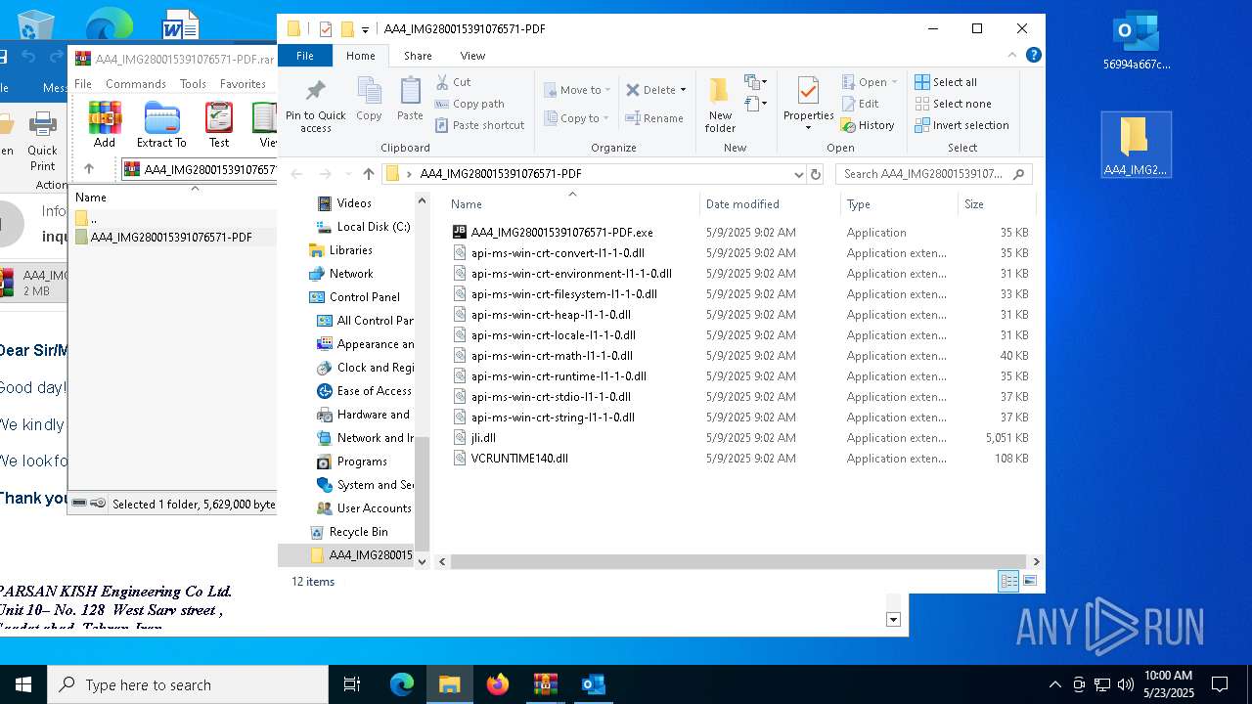Click navigation pane vertical scrollbar
This screenshot has width=1252, height=704.
point(423,492)
